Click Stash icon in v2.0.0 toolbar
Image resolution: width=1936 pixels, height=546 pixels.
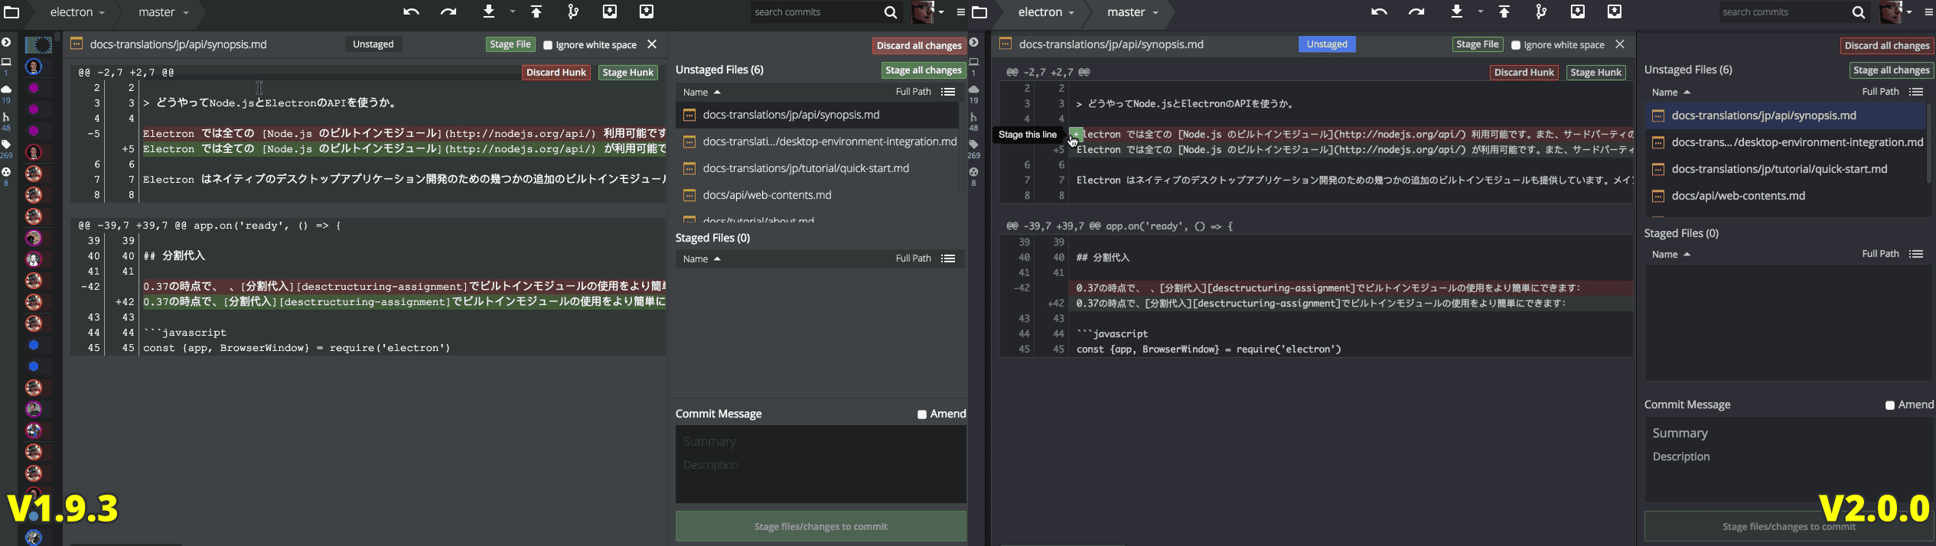(1578, 11)
